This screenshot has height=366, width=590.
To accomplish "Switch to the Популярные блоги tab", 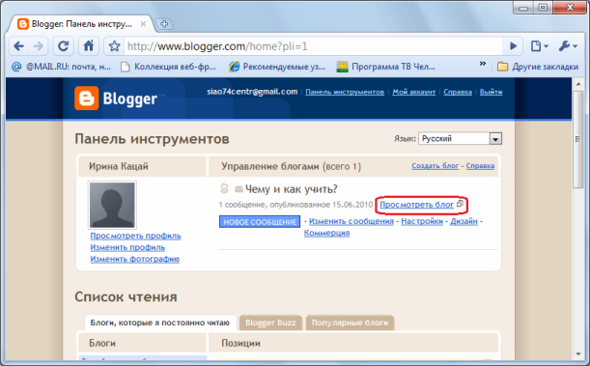I will pos(350,323).
